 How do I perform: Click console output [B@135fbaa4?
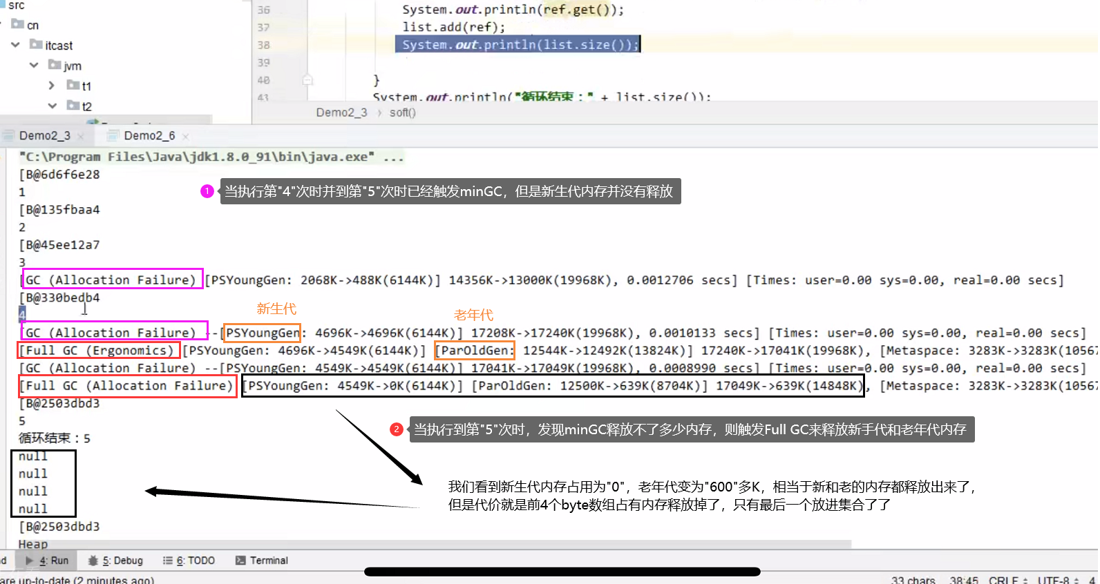[59, 209]
